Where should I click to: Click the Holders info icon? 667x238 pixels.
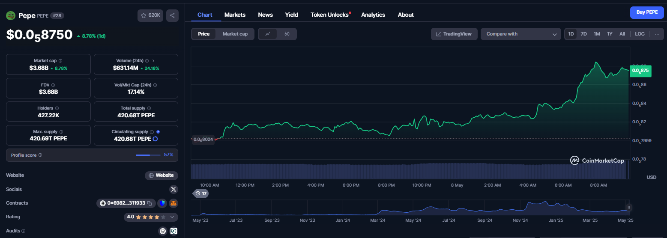[x=57, y=108]
